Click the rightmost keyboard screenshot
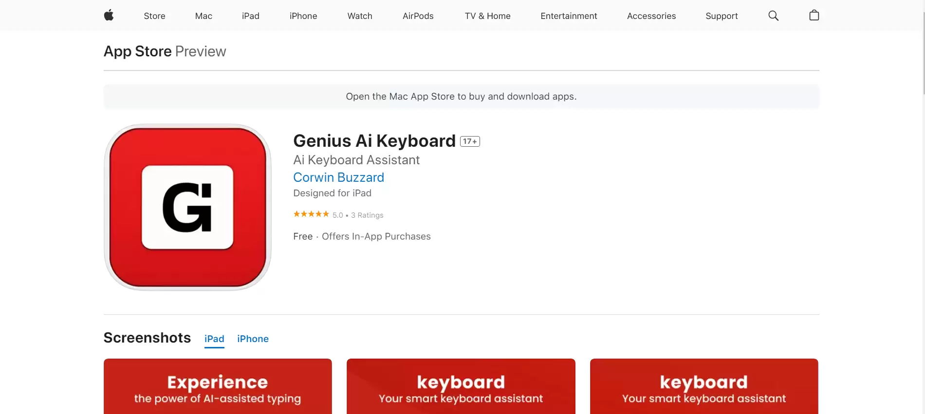This screenshot has width=925, height=414. point(704,386)
